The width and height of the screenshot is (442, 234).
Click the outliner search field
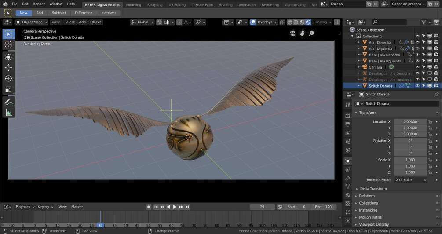click(x=389, y=22)
